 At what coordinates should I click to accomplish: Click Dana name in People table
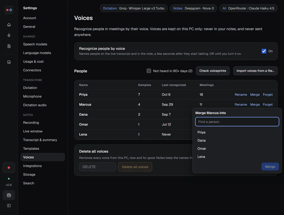(x=83, y=115)
